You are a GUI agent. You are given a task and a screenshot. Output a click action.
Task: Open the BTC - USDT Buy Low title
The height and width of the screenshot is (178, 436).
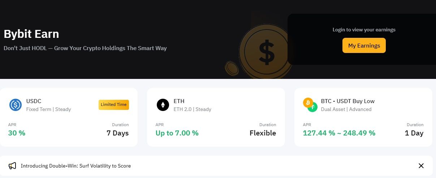click(x=347, y=101)
